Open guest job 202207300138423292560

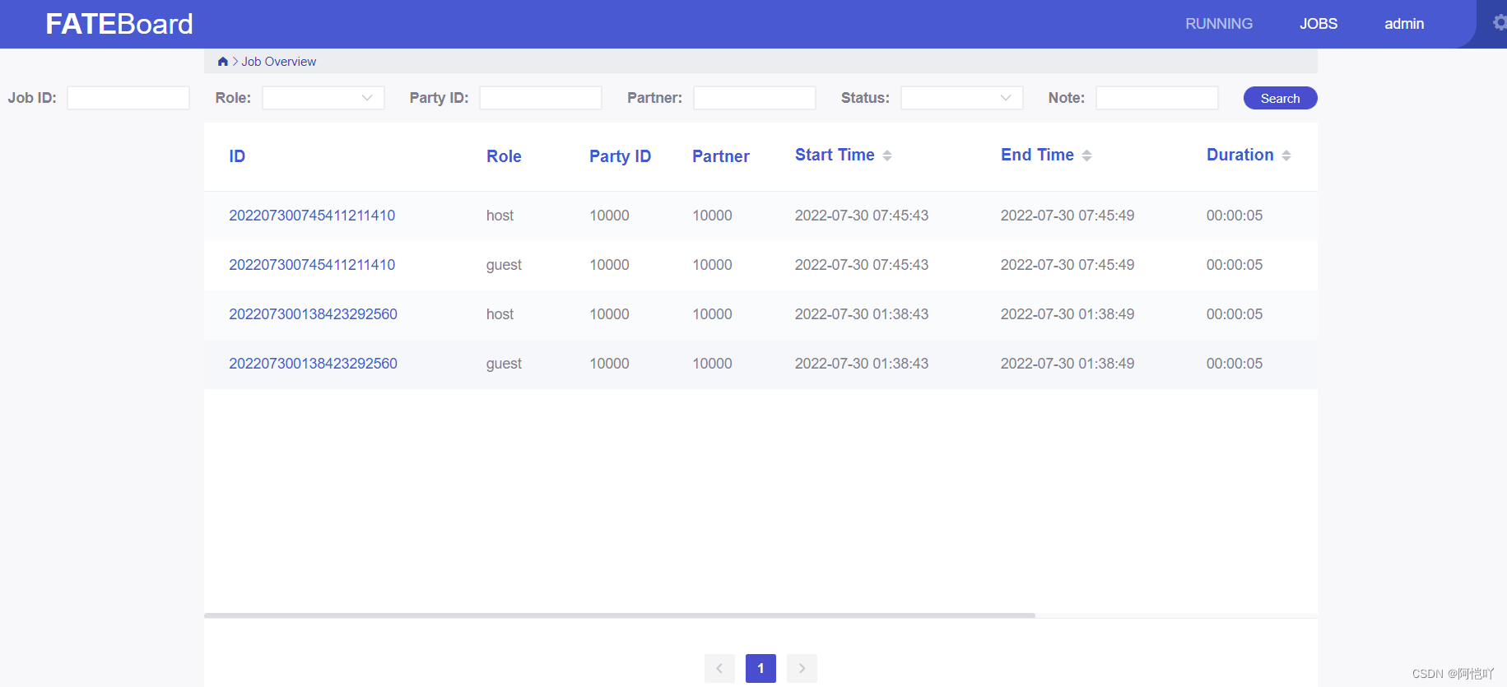click(313, 364)
